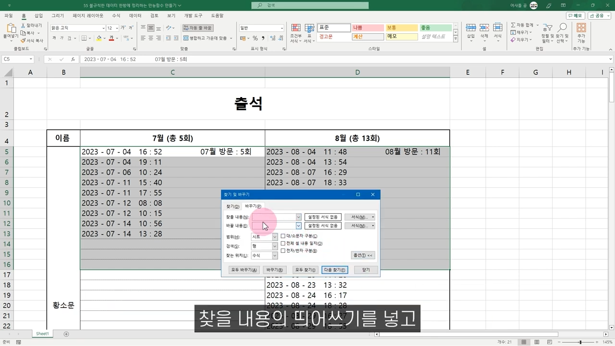Switch to 찾기 tab in dialog

pyautogui.click(x=233, y=206)
